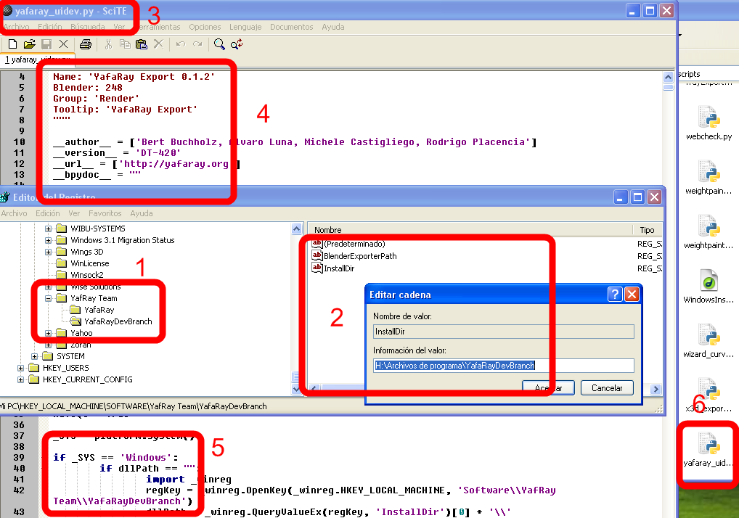Viewport: 739px width, 518px height.
Task: Open Documentos menu in SciTE
Action: (x=291, y=28)
